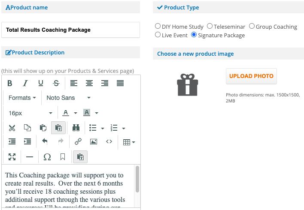Click the Product name input field
Screen dimensions: 304x210
pos(71,30)
